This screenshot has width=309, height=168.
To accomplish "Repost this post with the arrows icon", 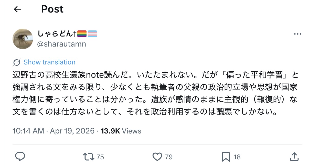I will [x=89, y=156].
